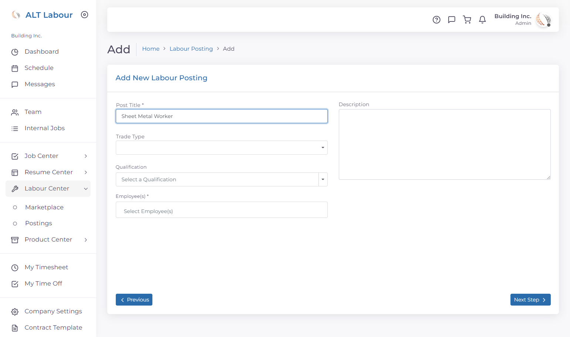Click the Messages speech bubble icon
Image resolution: width=570 pixels, height=337 pixels.
(15, 85)
